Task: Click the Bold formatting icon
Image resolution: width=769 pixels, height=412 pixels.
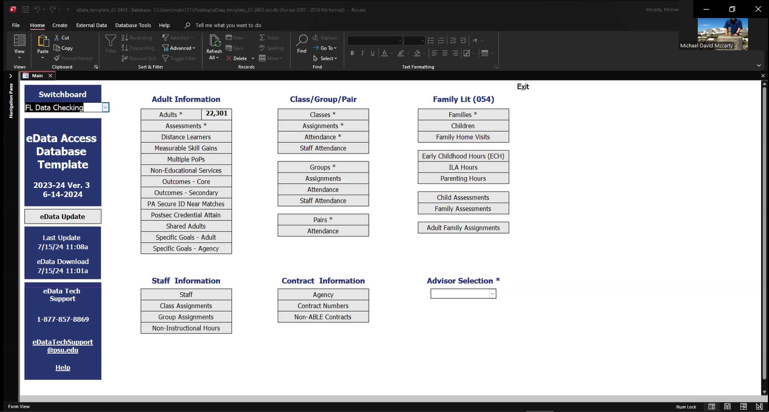Action: click(x=352, y=54)
